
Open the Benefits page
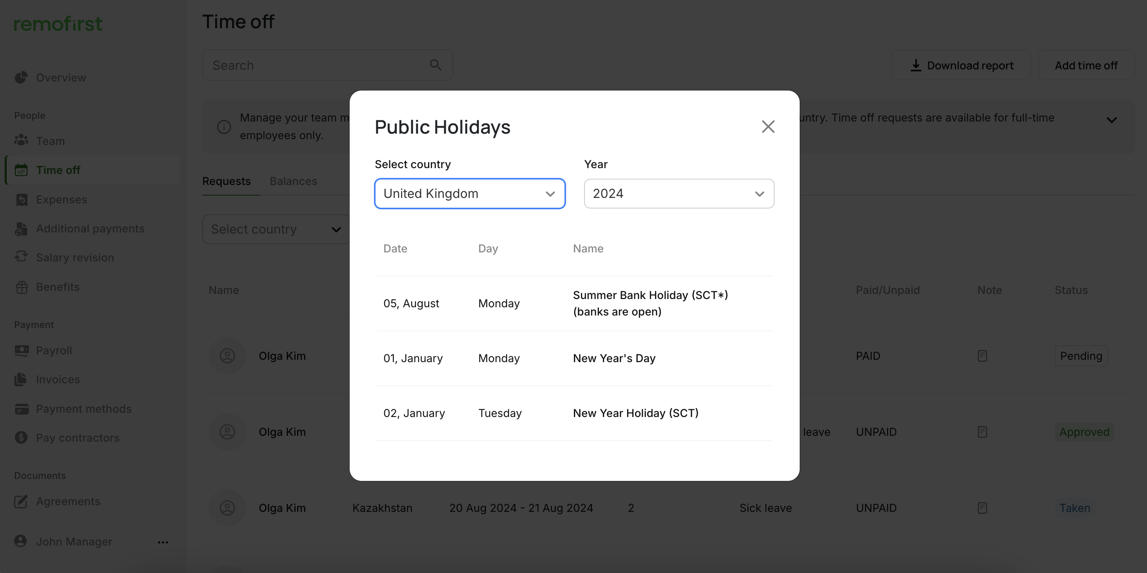tap(58, 287)
